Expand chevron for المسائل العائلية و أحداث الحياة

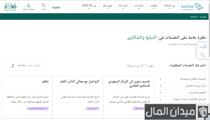160,99
